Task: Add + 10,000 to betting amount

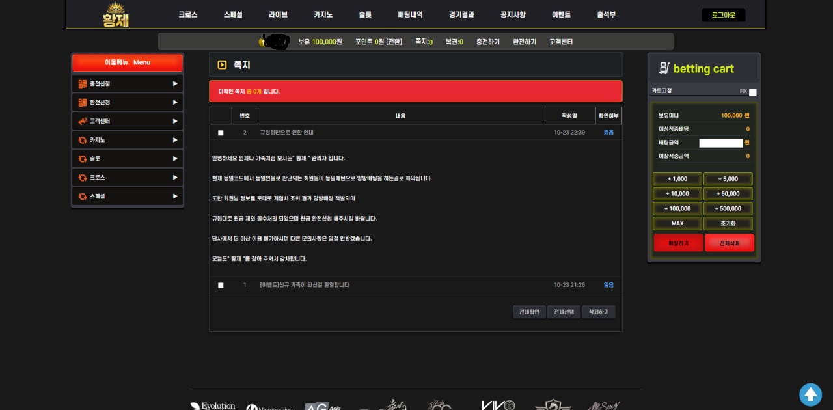Action: point(677,193)
